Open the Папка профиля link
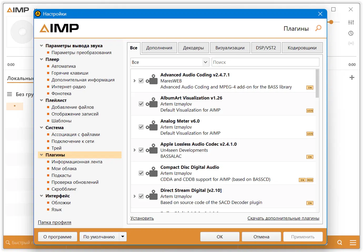Image resolution: width=363 pixels, height=252 pixels. (54, 222)
